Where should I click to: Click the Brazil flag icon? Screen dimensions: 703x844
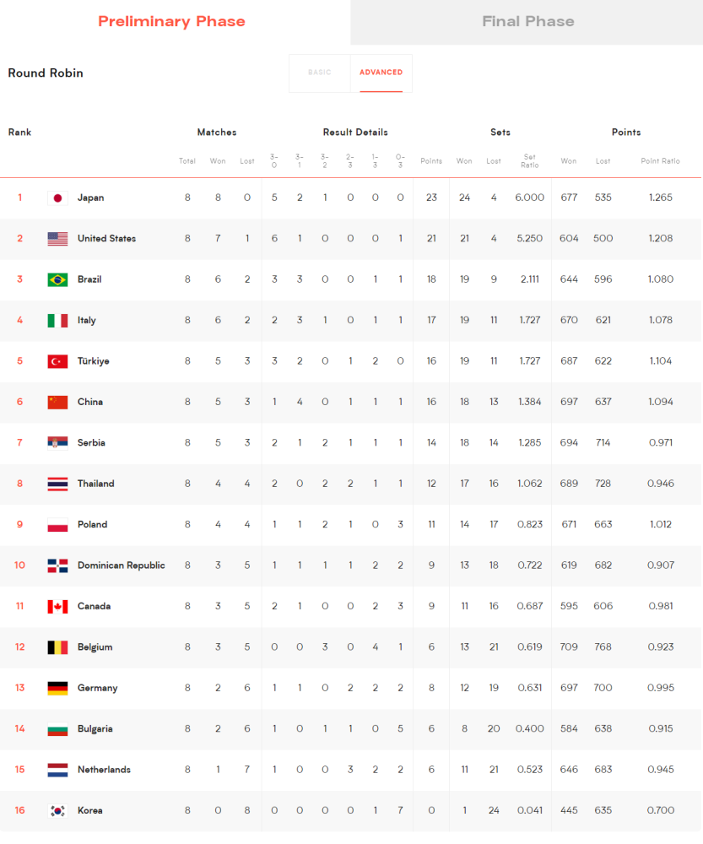57,280
